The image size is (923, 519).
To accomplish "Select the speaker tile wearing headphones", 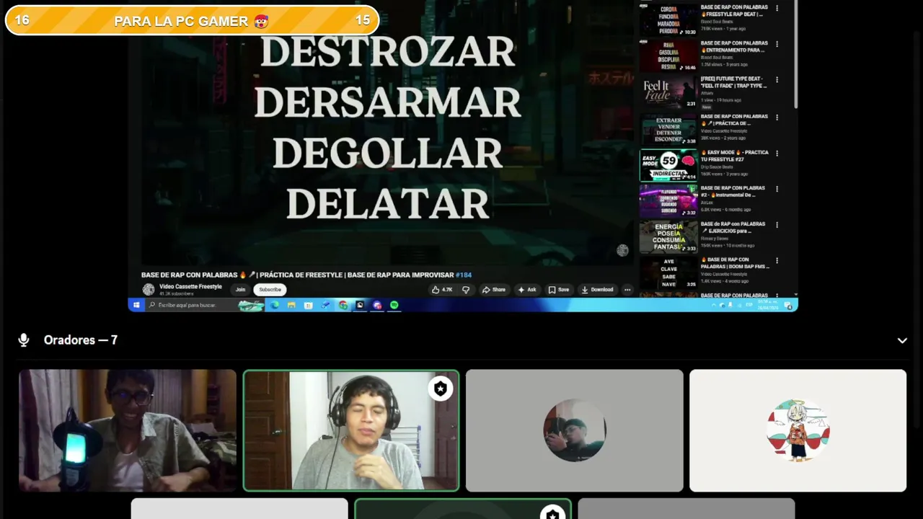I will (x=351, y=430).
